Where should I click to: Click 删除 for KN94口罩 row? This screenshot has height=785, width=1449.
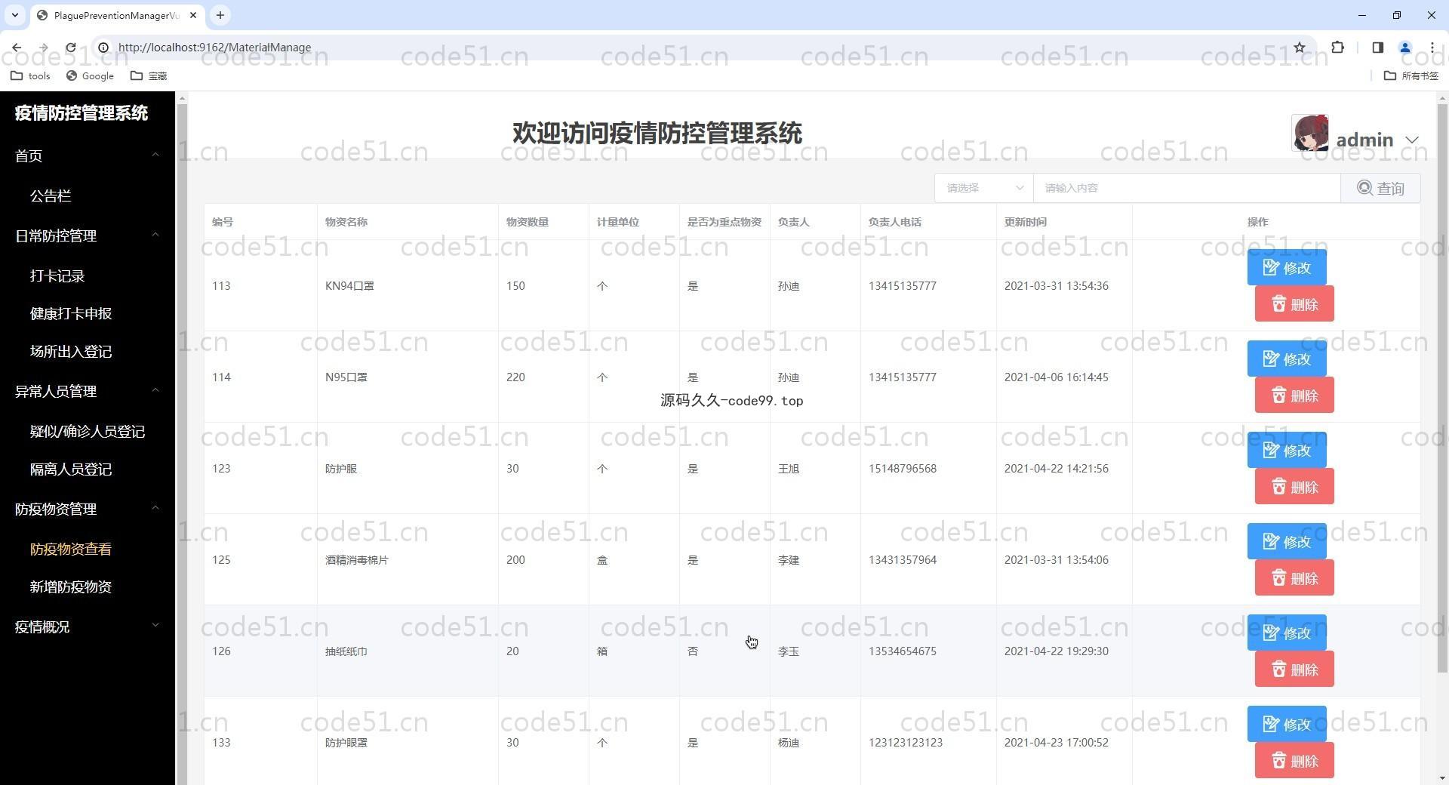click(1294, 304)
